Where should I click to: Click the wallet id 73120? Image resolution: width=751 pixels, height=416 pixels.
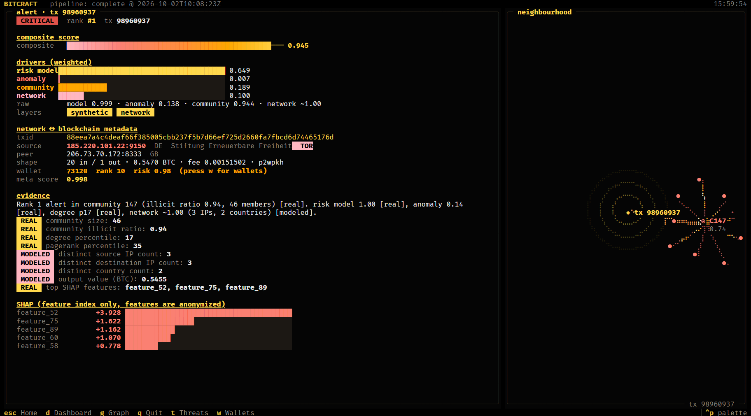[77, 171]
